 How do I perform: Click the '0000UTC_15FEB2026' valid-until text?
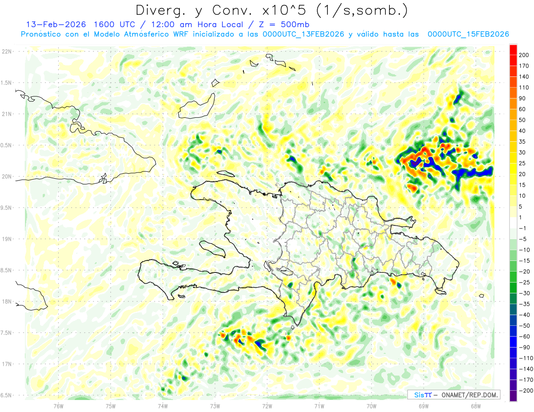[468, 34]
